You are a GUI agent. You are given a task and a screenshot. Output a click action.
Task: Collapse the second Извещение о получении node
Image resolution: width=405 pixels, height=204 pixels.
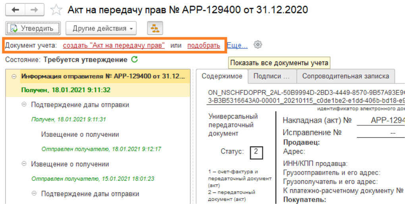[23, 164]
